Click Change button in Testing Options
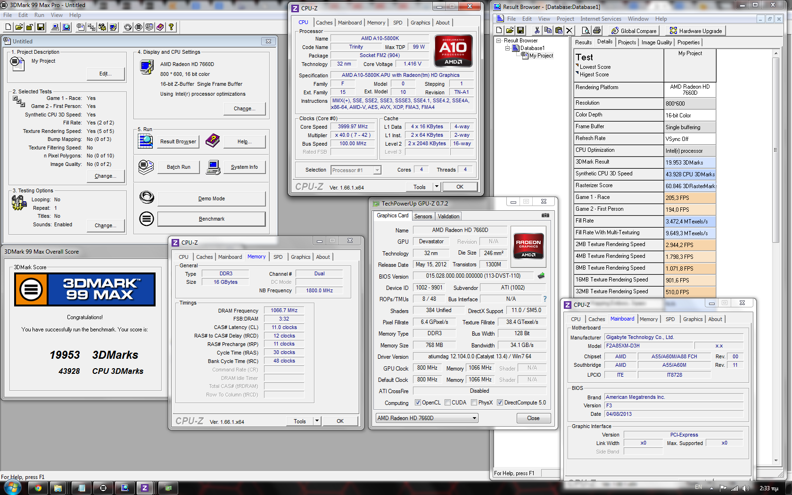This screenshot has height=495, width=792. [106, 225]
